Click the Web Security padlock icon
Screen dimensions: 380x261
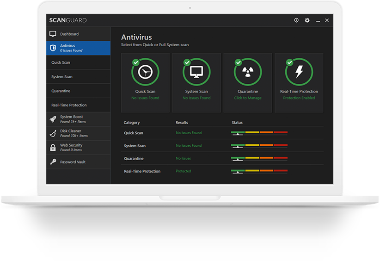pos(53,148)
